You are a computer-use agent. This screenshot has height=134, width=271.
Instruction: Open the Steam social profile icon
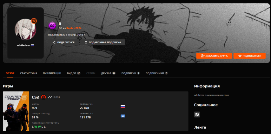197,114
